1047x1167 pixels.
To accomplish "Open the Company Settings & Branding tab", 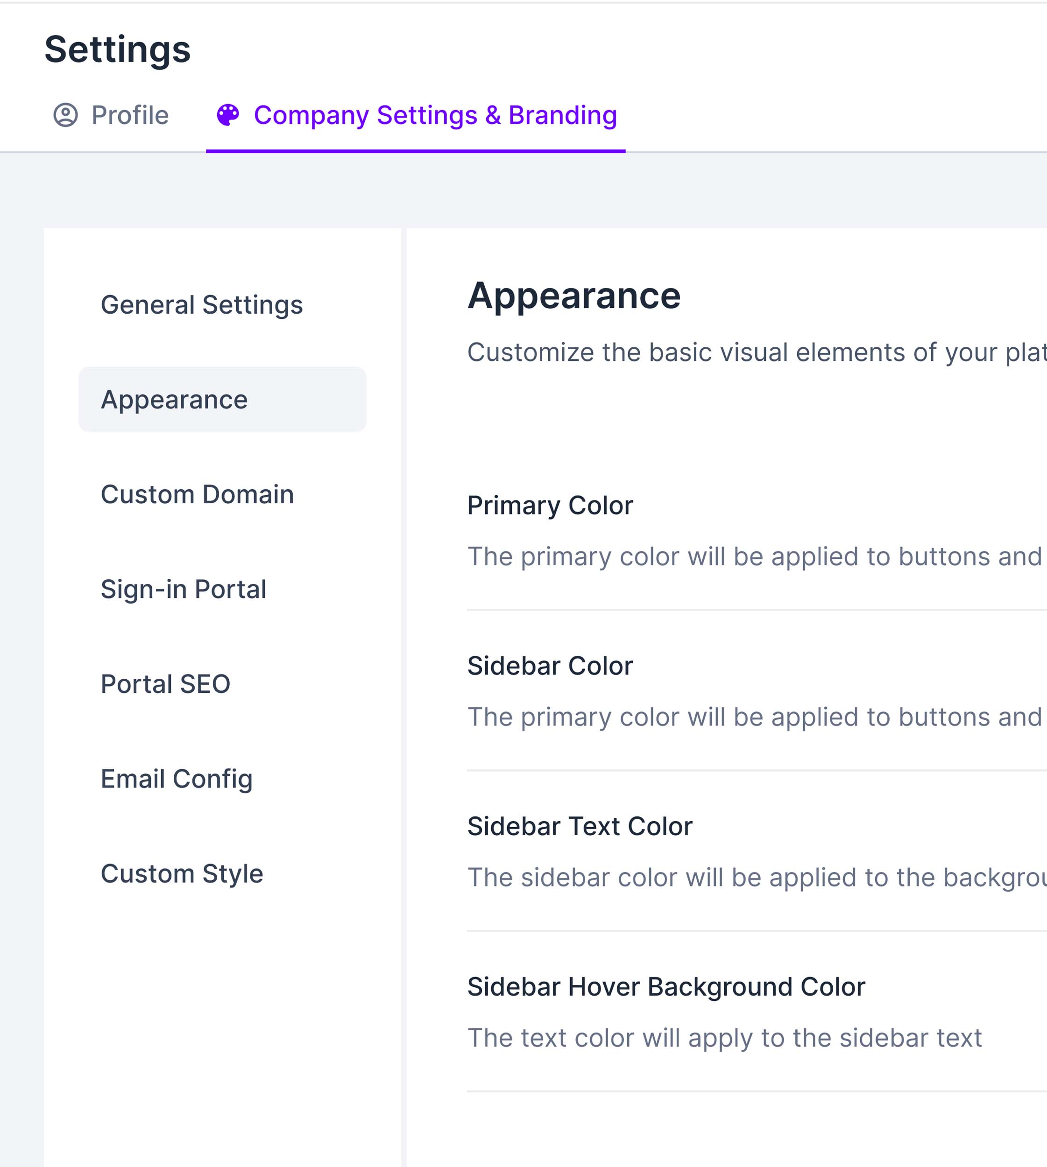I will pyautogui.click(x=435, y=115).
